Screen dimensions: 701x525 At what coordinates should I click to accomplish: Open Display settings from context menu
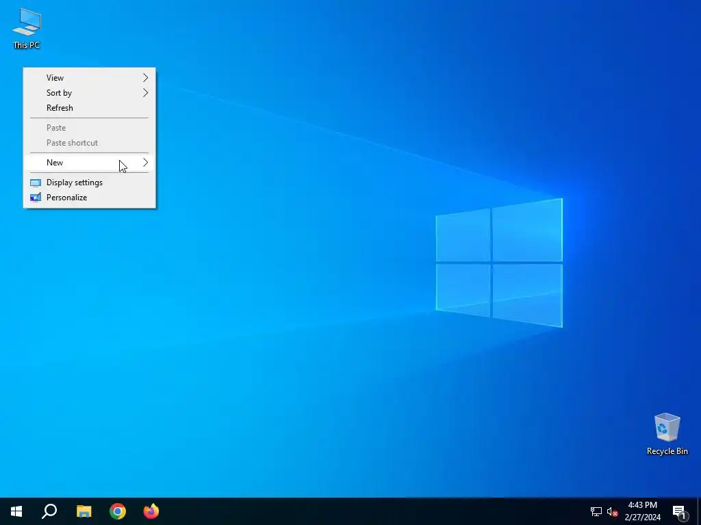[x=90, y=182]
